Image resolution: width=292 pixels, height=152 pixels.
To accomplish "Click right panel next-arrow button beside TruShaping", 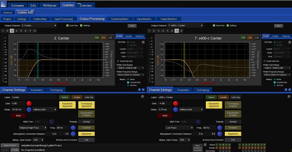I will (290, 90).
